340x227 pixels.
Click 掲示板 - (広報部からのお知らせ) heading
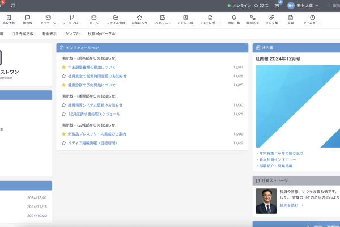89,125
